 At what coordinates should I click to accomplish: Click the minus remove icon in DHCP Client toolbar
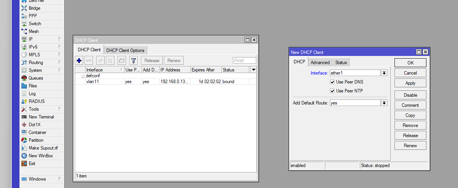89,61
